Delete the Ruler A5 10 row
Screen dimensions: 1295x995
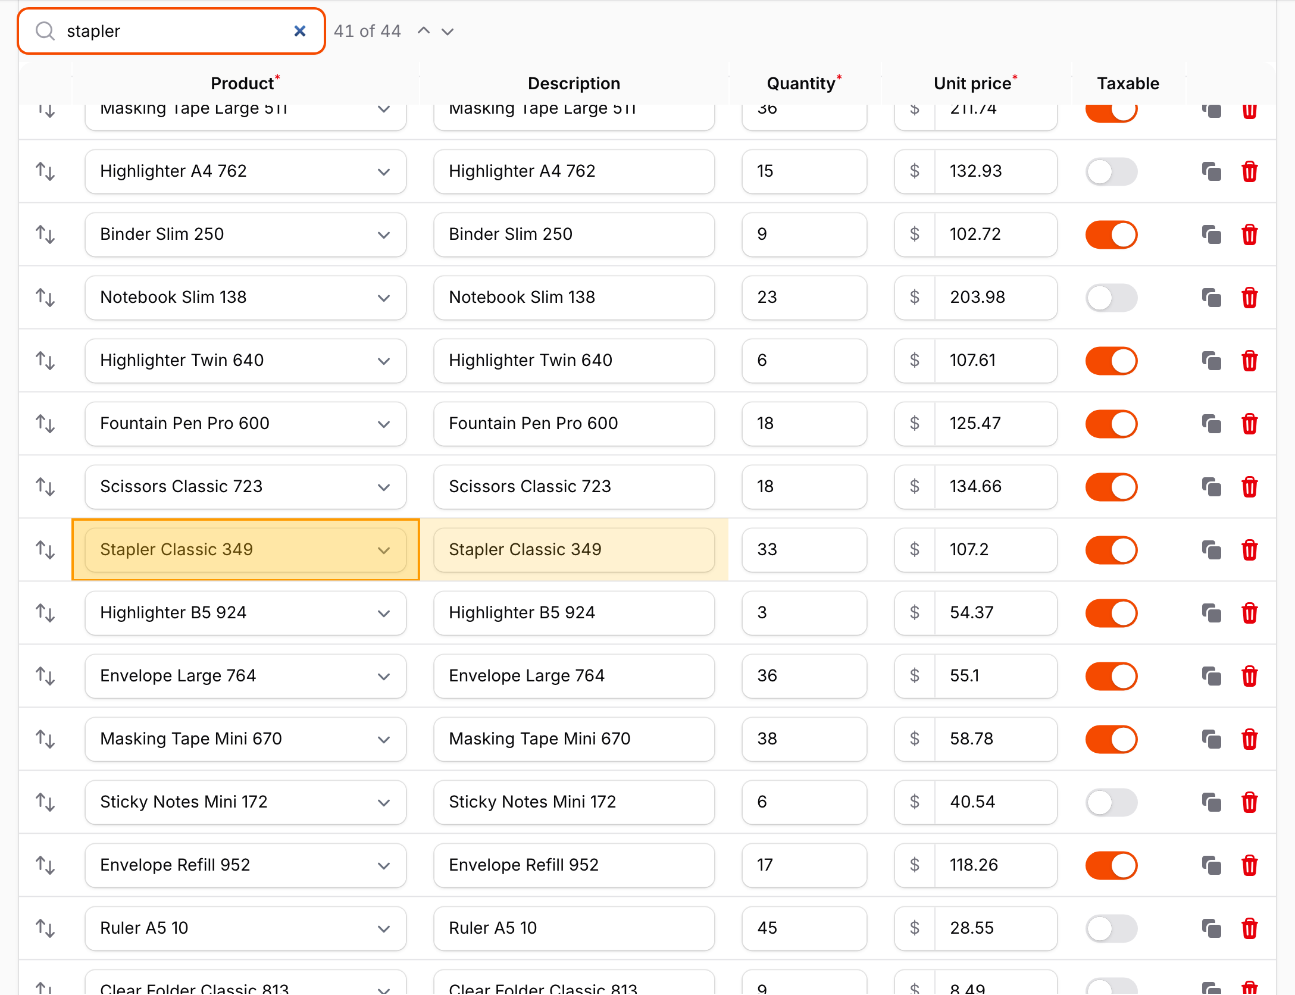[1249, 928]
